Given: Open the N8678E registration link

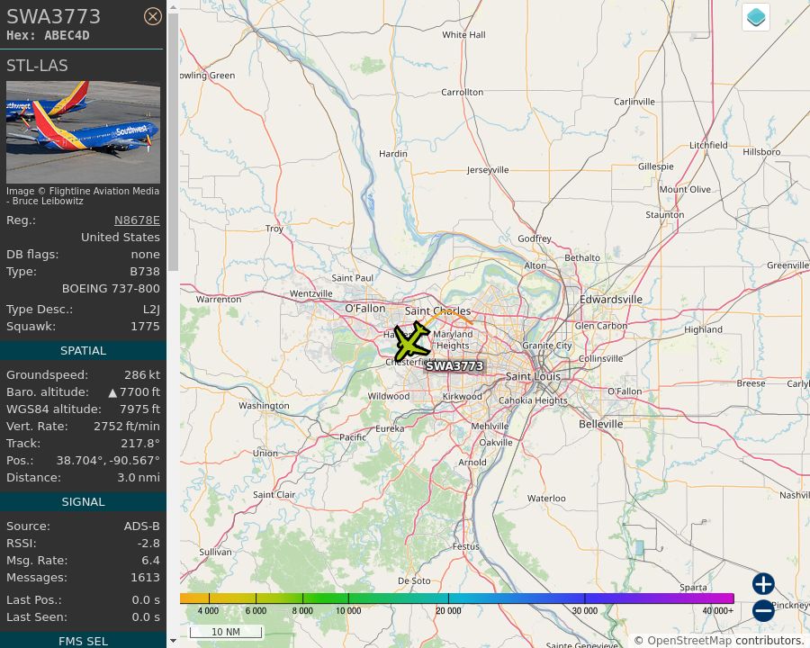Looking at the screenshot, I should click(137, 220).
